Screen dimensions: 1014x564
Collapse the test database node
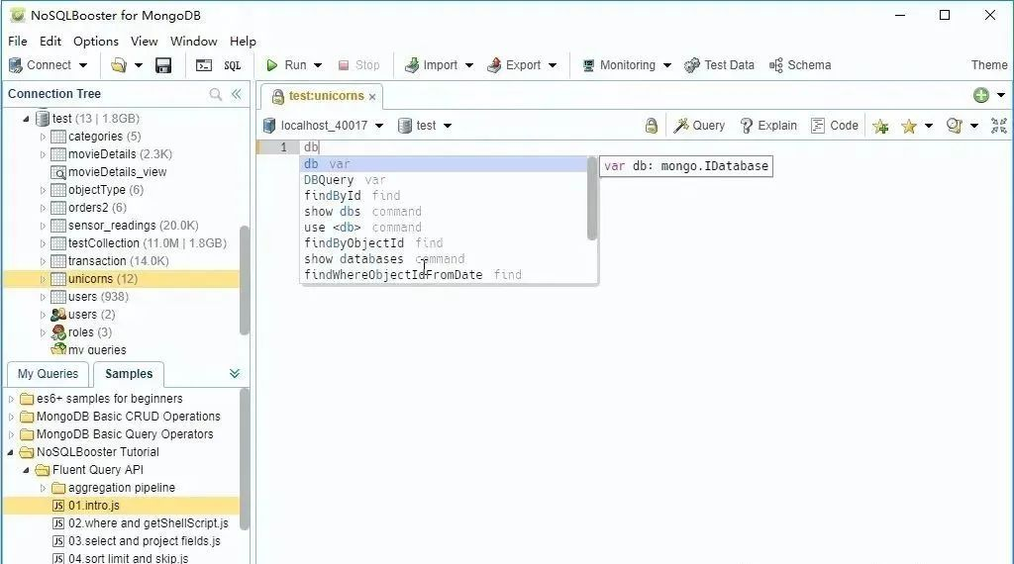pyautogui.click(x=26, y=119)
